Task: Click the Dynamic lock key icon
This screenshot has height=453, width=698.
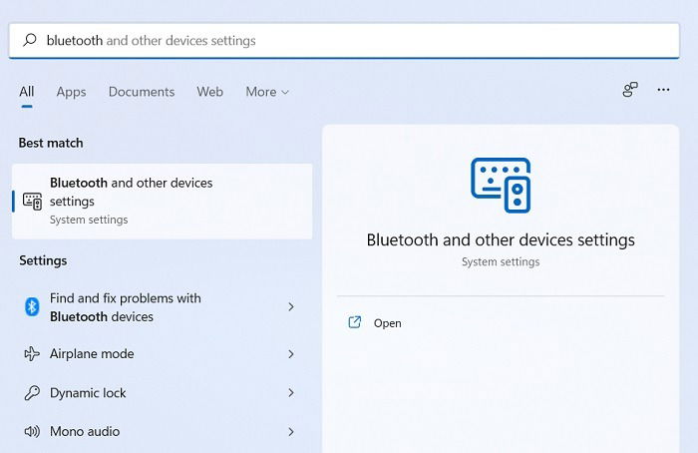Action: [32, 393]
